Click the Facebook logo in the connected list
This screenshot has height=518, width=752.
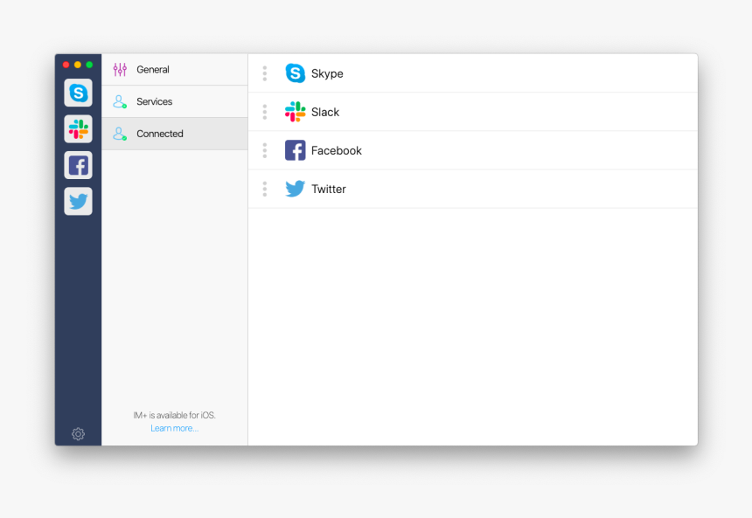pyautogui.click(x=295, y=150)
